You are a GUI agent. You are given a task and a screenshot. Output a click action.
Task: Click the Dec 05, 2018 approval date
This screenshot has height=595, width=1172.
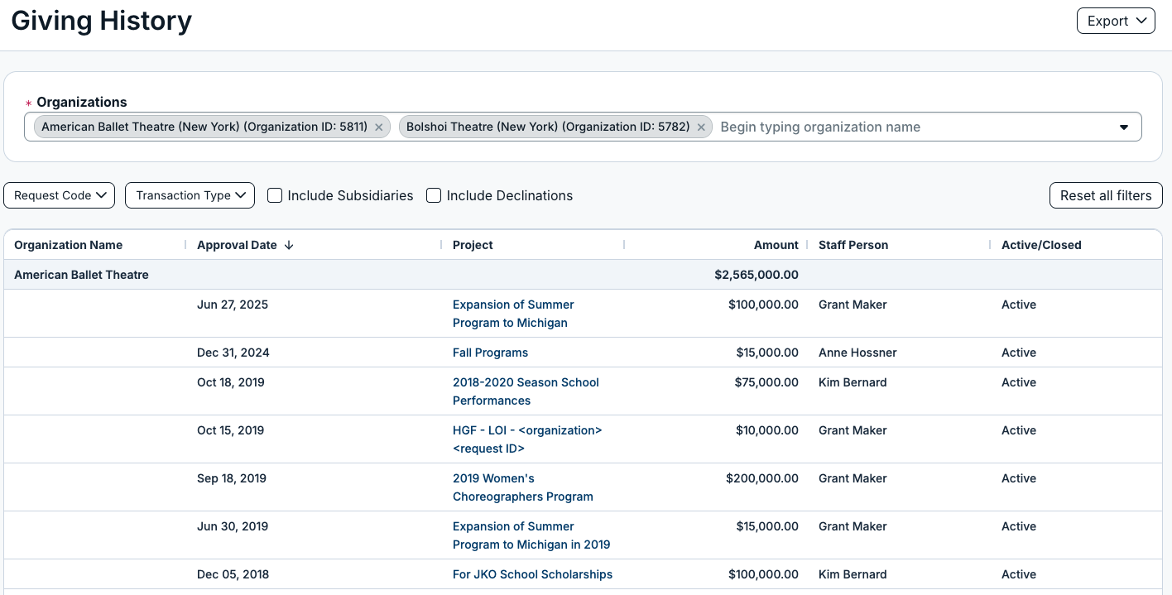pyautogui.click(x=233, y=574)
